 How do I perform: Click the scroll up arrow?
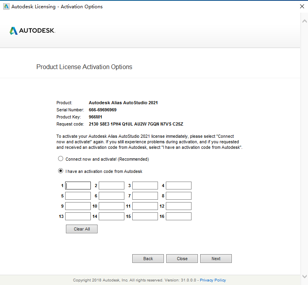[304, 21]
